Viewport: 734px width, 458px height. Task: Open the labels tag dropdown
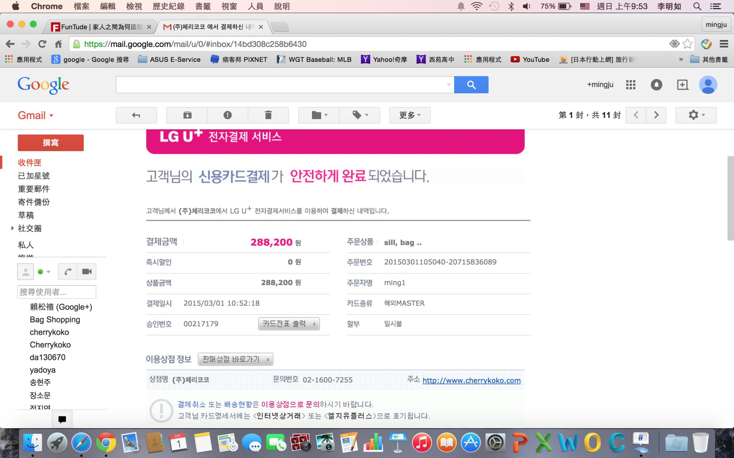pos(360,115)
